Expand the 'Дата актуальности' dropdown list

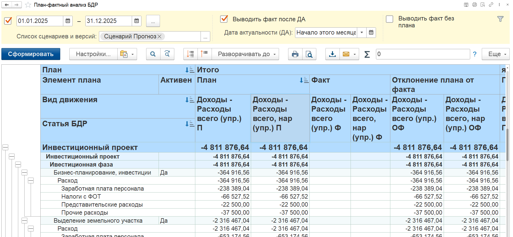click(x=362, y=33)
